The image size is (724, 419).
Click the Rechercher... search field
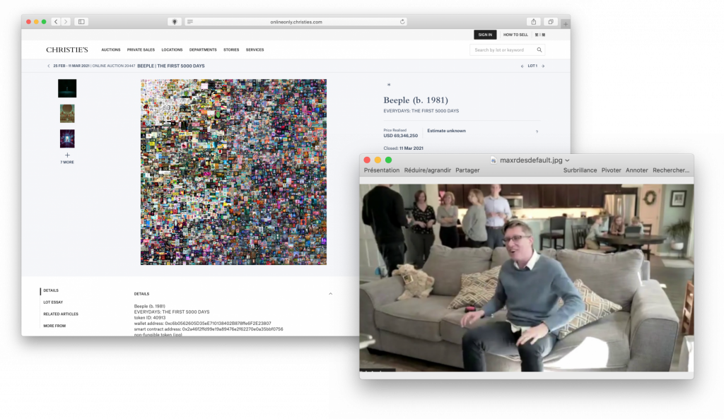coord(671,170)
